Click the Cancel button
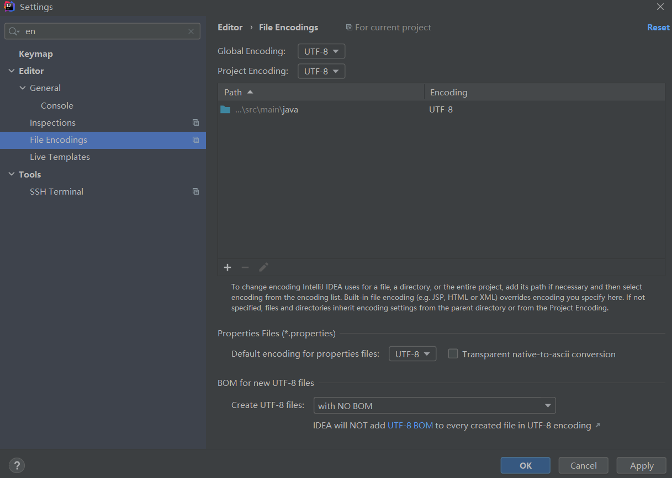Screen dimensions: 672x478 point(583,465)
